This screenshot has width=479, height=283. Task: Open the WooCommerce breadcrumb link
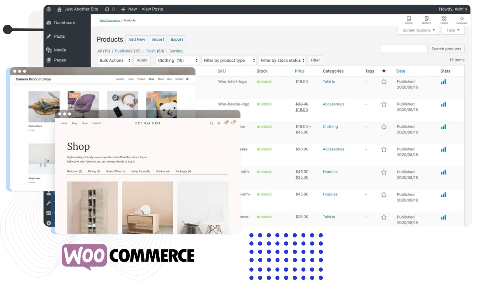click(x=110, y=20)
